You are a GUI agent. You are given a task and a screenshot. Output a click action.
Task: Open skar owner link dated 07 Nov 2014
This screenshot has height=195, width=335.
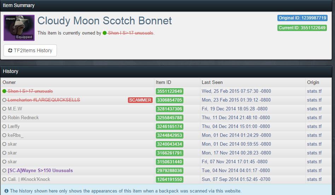tap(12, 162)
